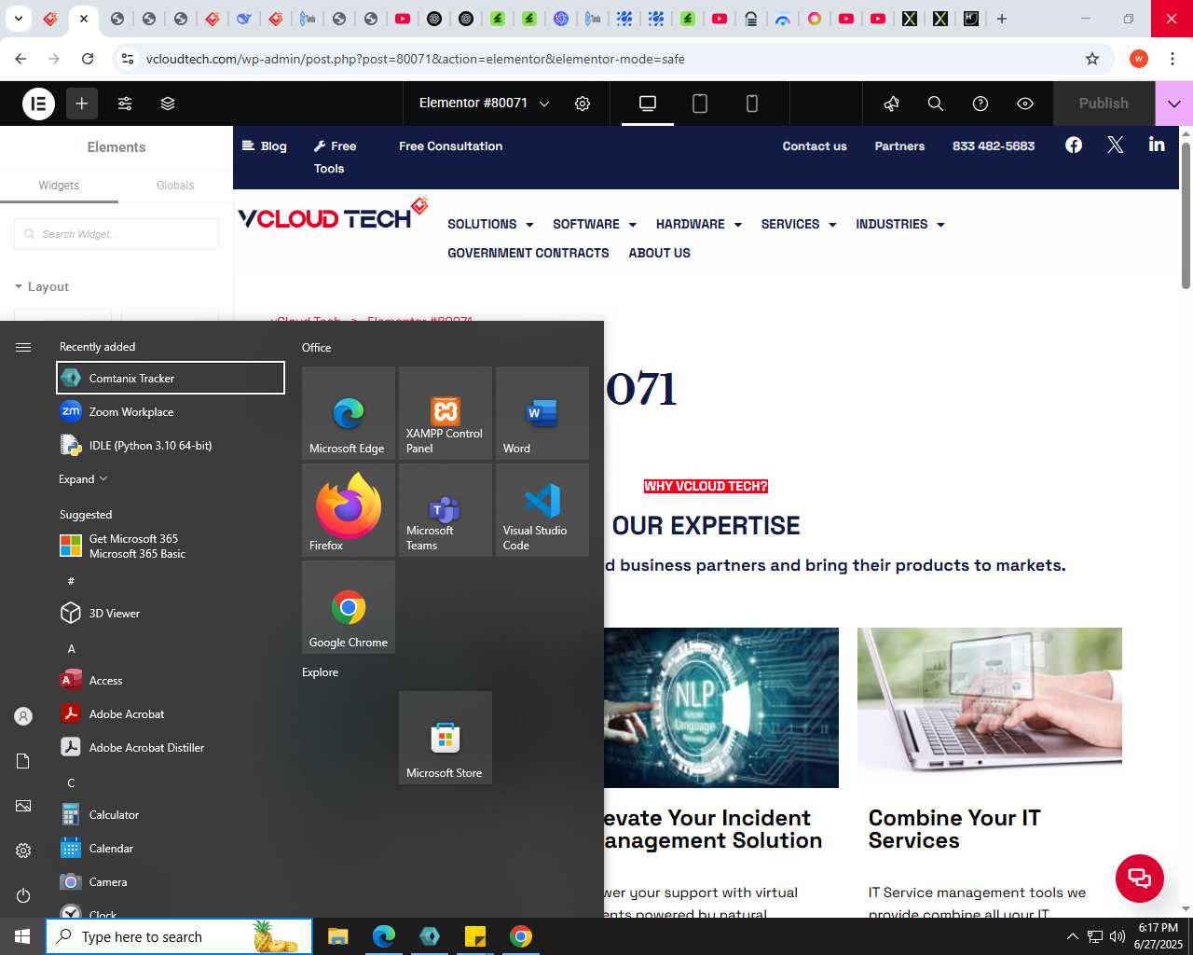Open the Microsoft Store tile

pyautogui.click(x=446, y=738)
